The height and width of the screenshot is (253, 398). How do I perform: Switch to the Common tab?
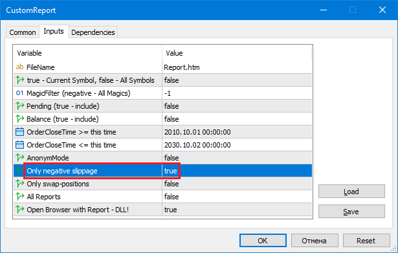click(x=23, y=32)
